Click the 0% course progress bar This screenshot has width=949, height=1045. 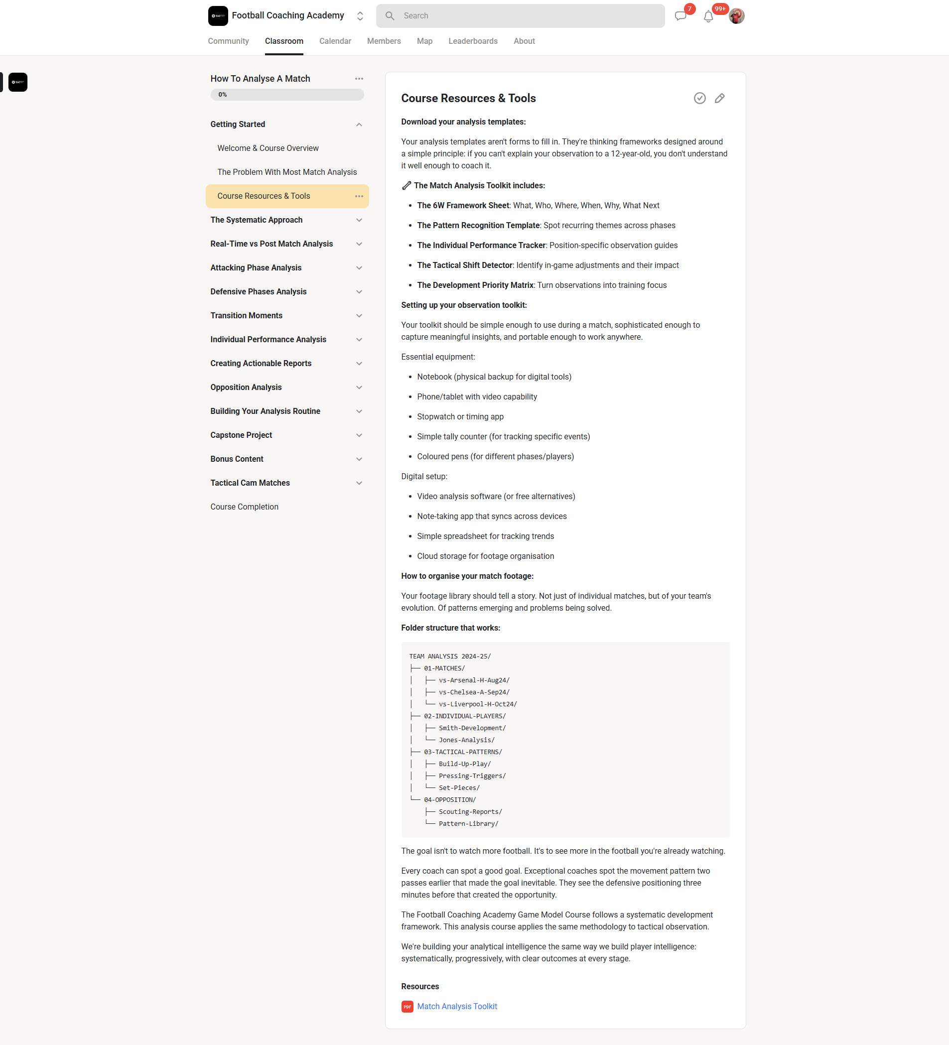(x=287, y=94)
